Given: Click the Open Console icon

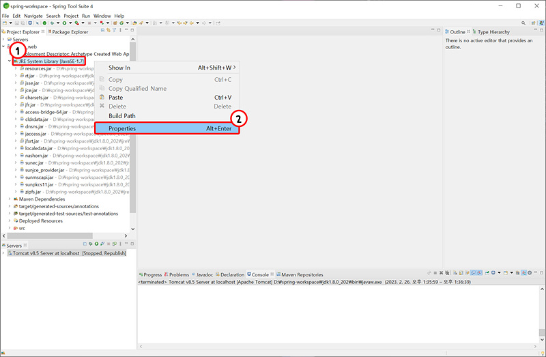Looking at the screenshot, I should click(506, 273).
